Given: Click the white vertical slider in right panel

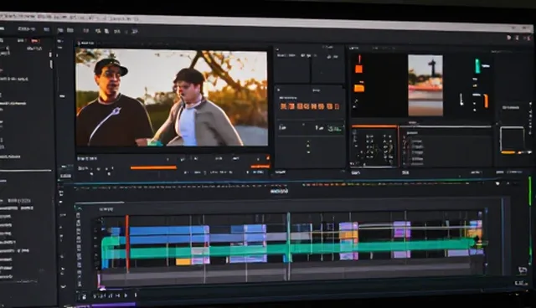Looking at the screenshot, I should pyautogui.click(x=461, y=99).
